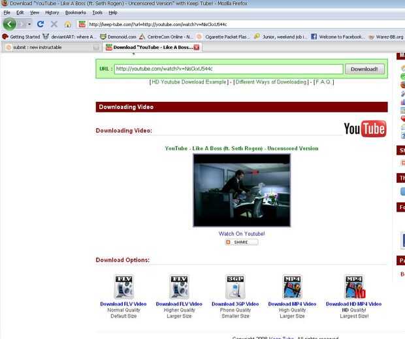Click Download 3GP Video link
Image resolution: width=405 pixels, height=339 pixels.
(235, 304)
